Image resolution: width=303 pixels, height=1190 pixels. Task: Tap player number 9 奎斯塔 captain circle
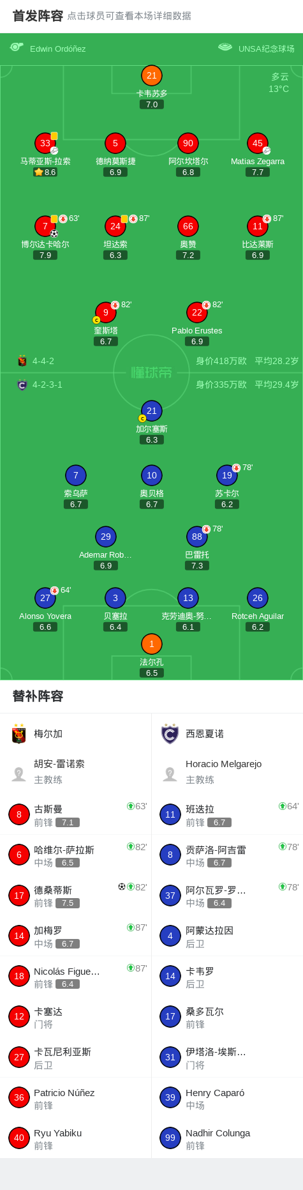pos(106,312)
